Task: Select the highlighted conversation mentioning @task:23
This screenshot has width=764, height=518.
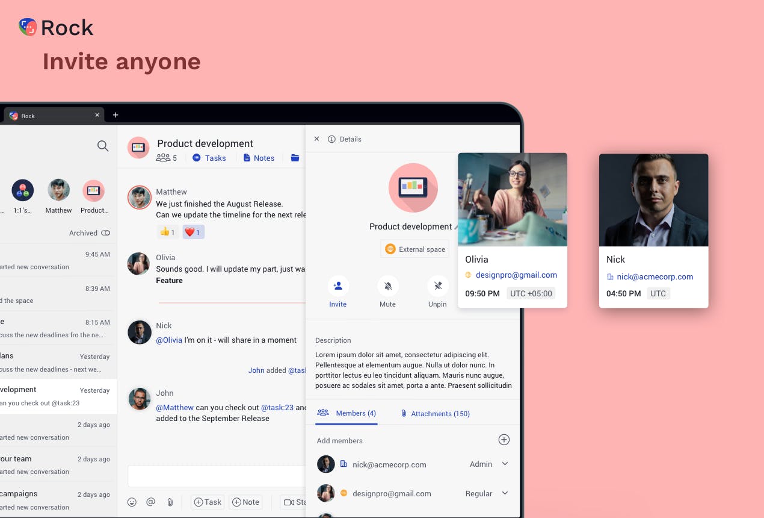Action: coord(58,396)
